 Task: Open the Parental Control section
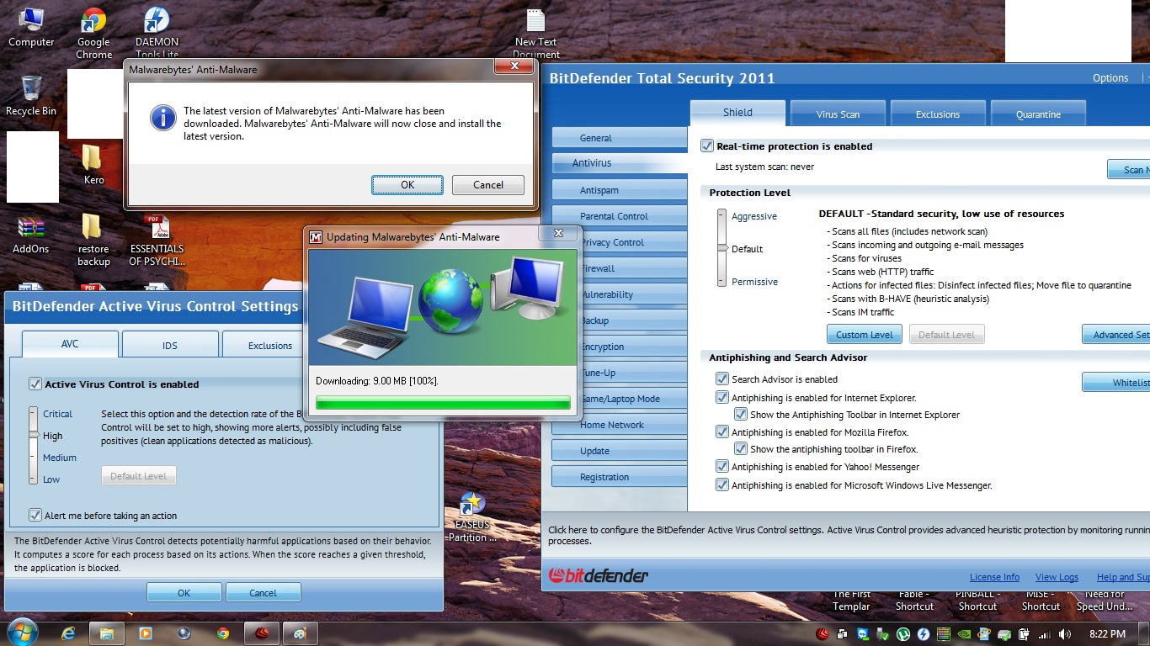tap(620, 216)
